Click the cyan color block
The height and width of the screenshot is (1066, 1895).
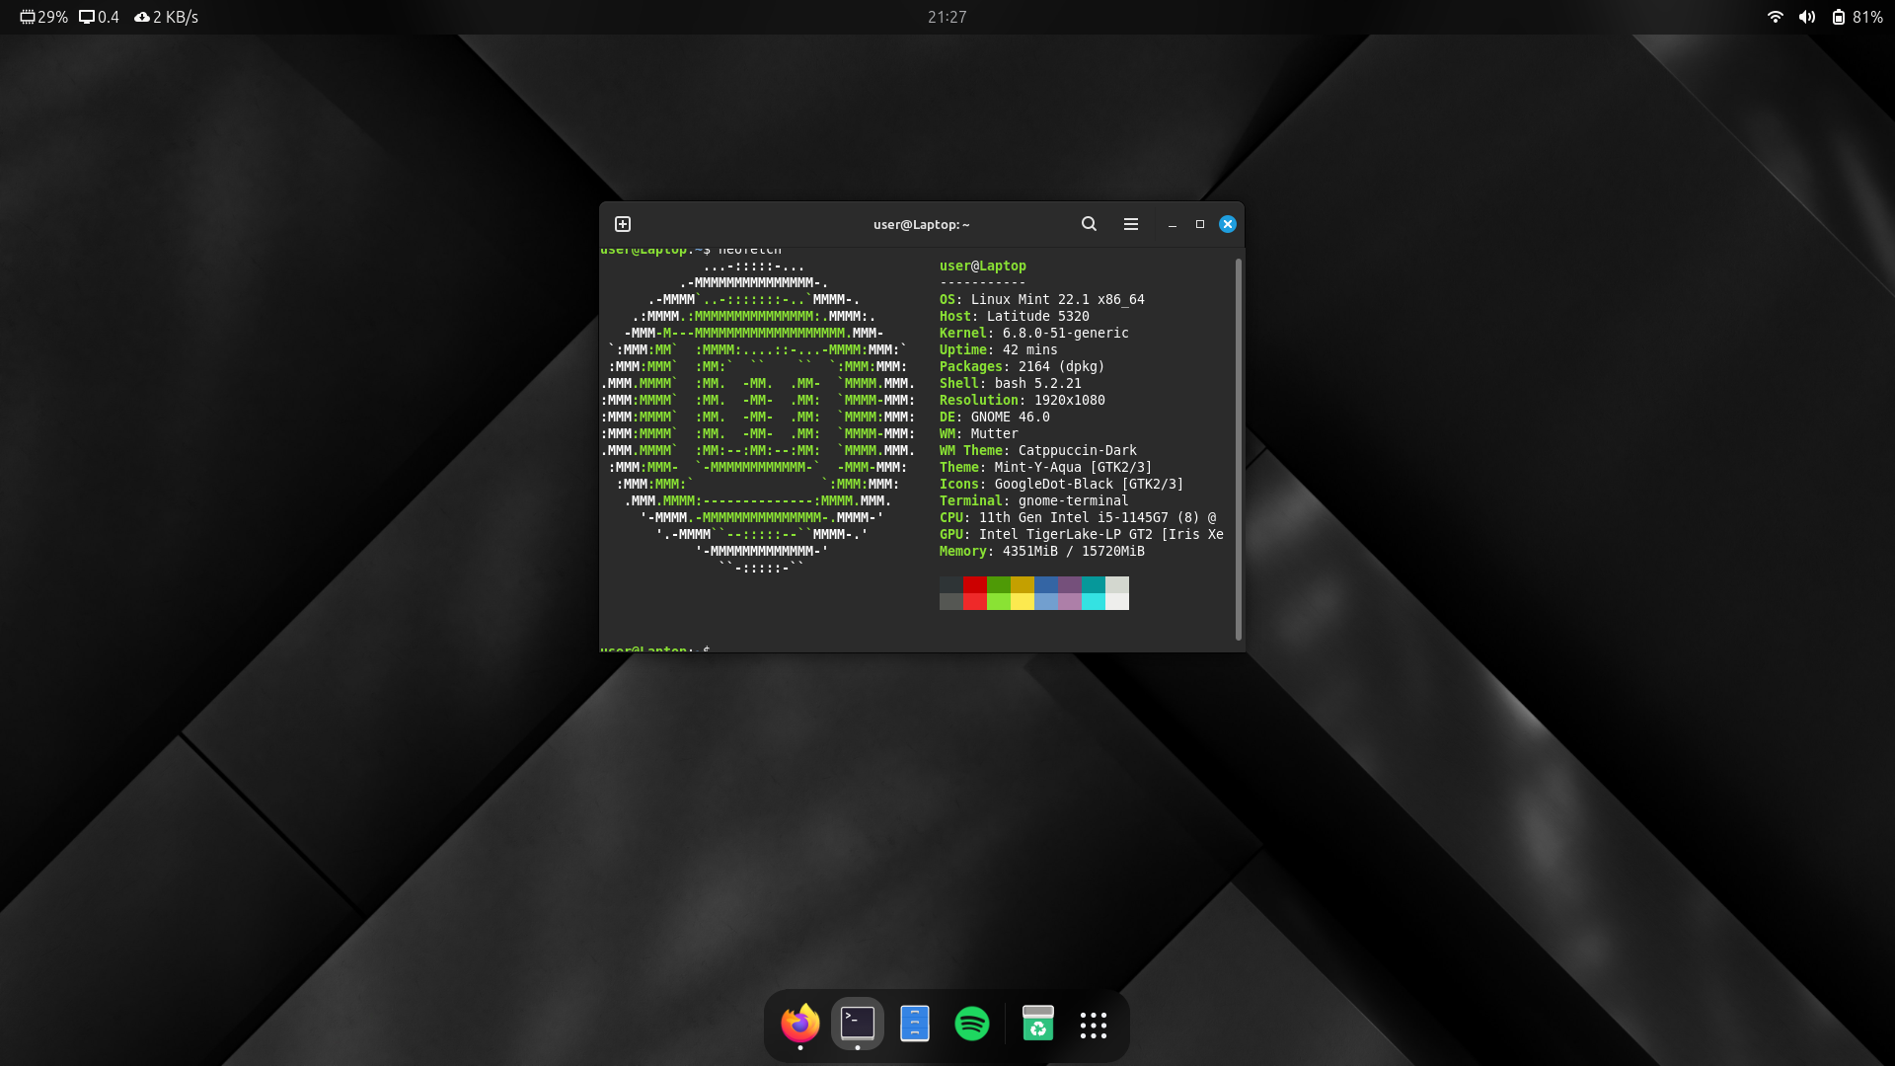[x=1093, y=602]
